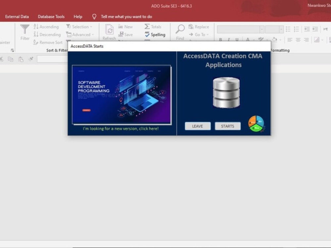The image size is (331, 248).
Task: Toggle Bold formatting
Action: click(220, 39)
